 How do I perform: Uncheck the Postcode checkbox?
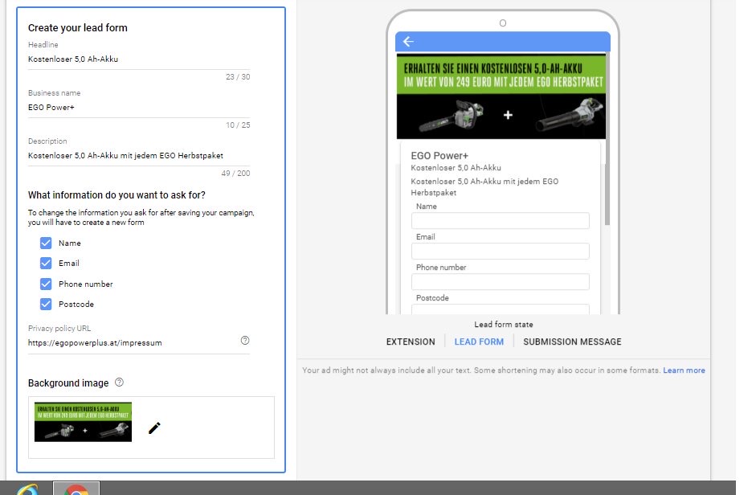click(46, 304)
